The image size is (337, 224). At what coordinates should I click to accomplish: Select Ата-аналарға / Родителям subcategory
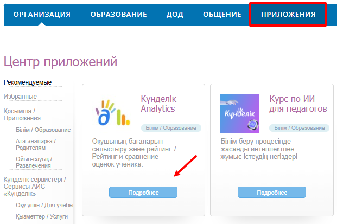click(36, 144)
